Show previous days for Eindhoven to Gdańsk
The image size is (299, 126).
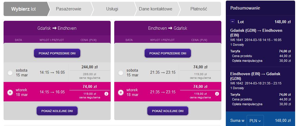point(168,53)
